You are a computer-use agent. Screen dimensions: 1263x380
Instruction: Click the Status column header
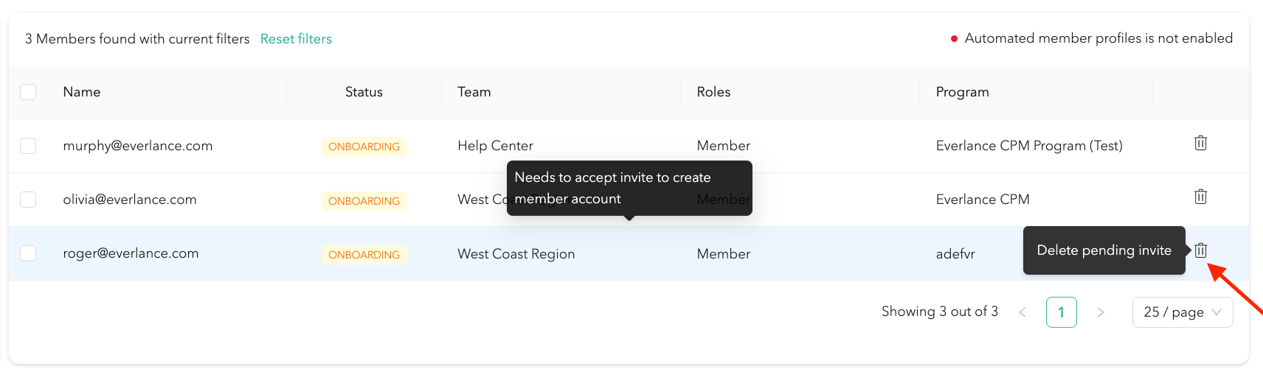364,92
